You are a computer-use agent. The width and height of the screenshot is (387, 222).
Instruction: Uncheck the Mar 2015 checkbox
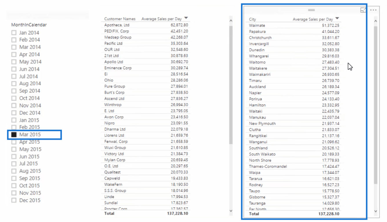pyautogui.click(x=14, y=134)
